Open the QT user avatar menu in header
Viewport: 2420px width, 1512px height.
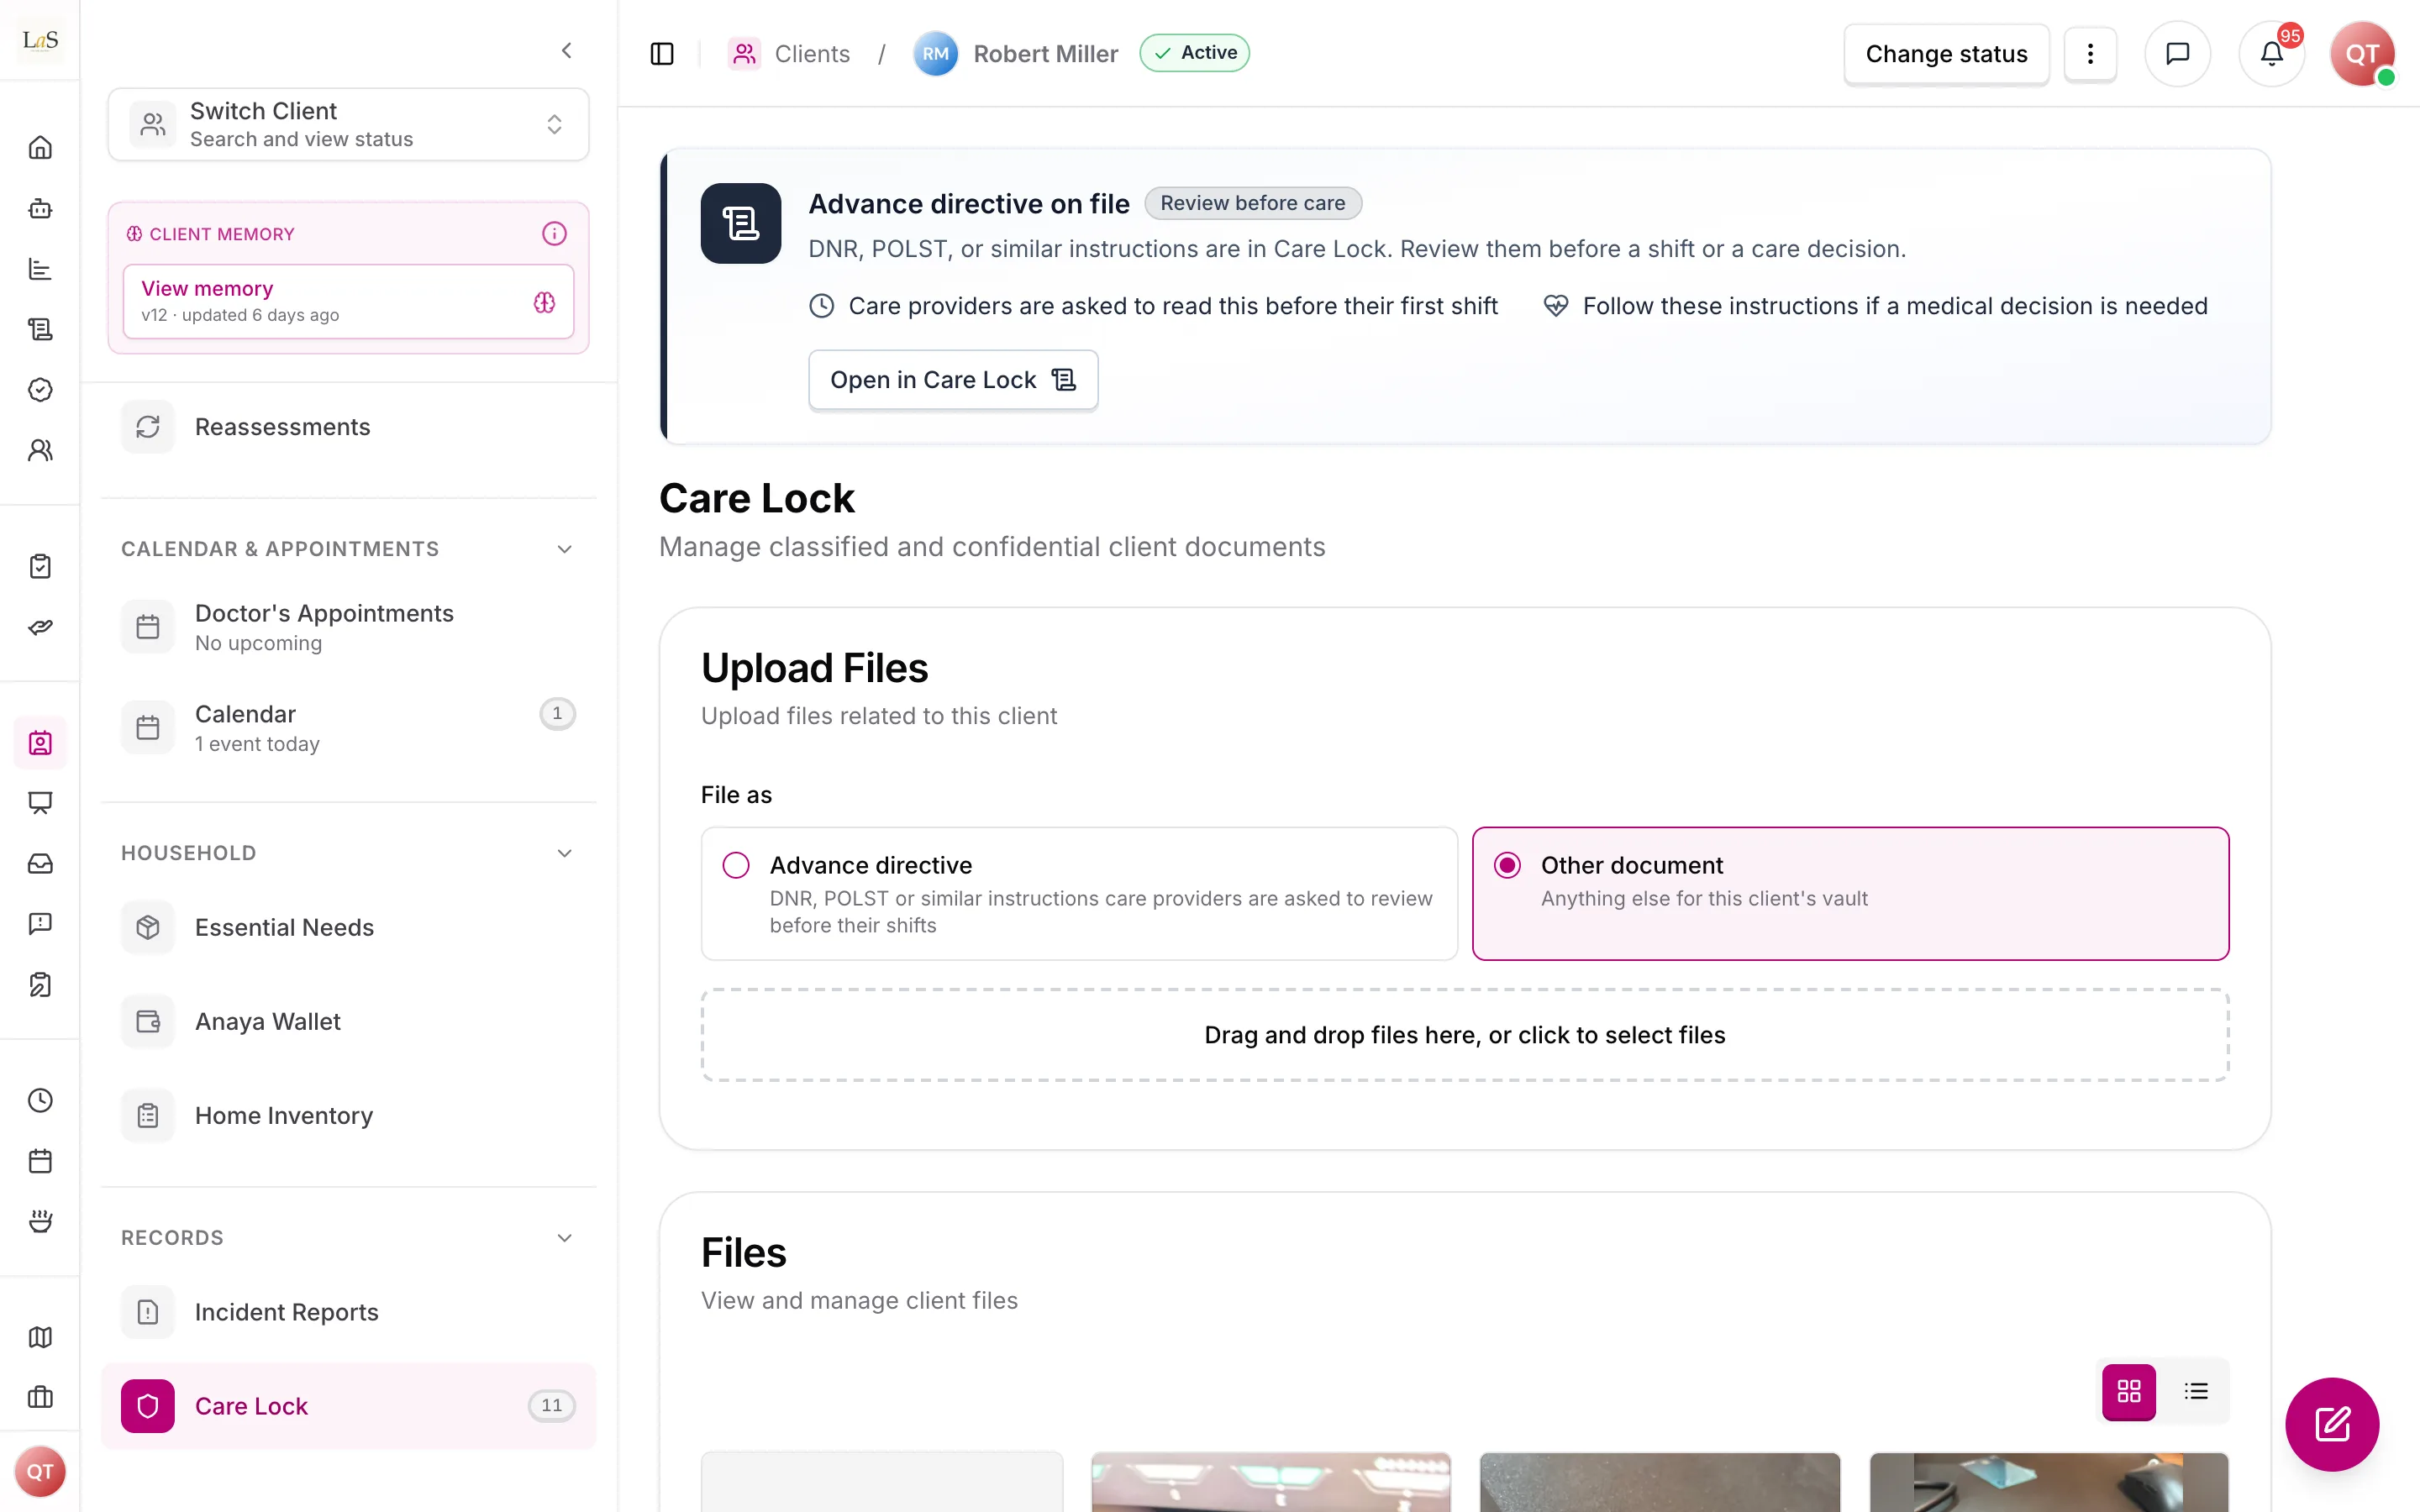(2362, 54)
